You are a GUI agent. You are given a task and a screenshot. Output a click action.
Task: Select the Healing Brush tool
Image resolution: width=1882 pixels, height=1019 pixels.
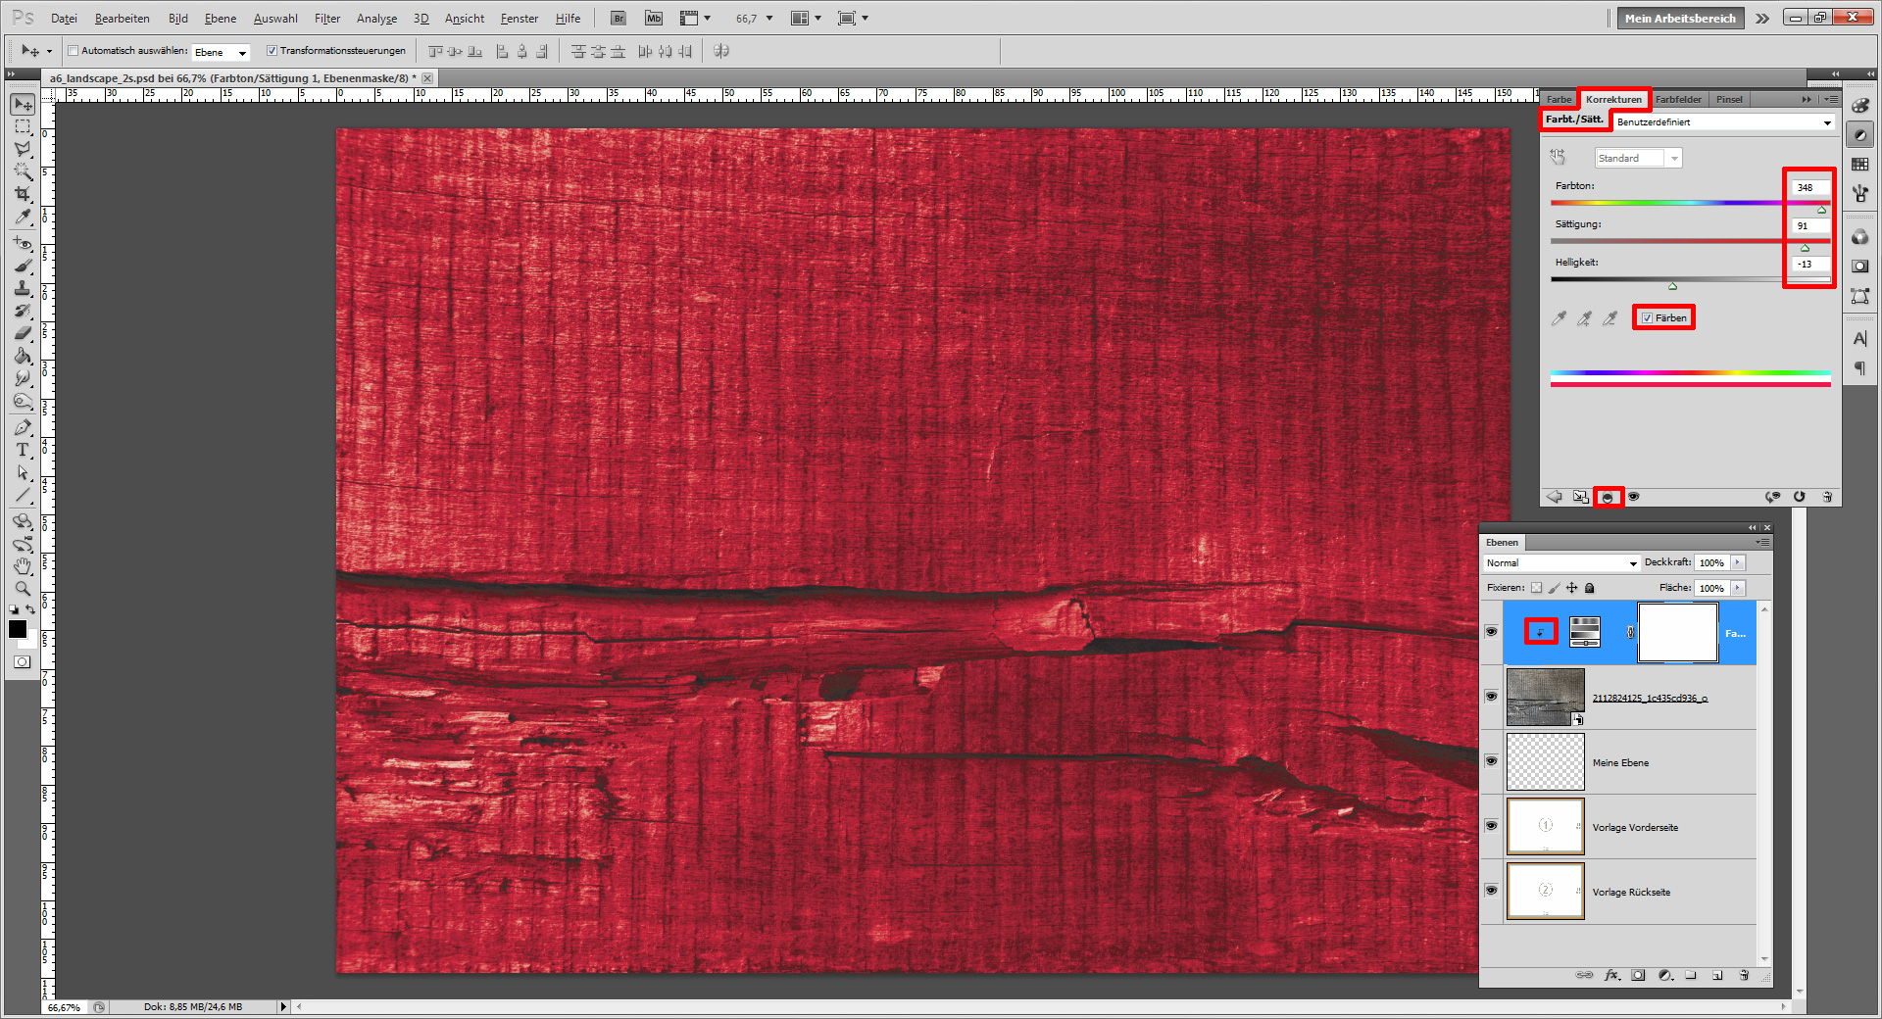(x=22, y=241)
